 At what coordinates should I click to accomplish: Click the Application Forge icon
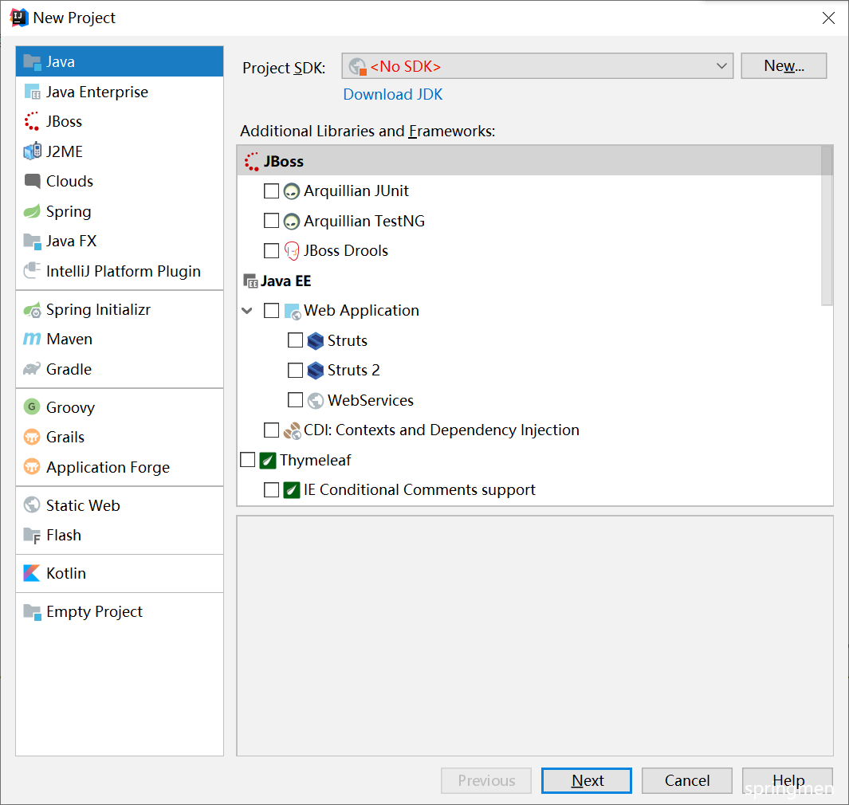pyautogui.click(x=32, y=466)
